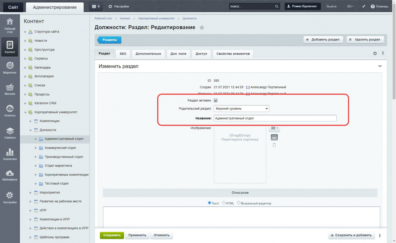
Task: Select image from media library icon
Action: (x=274, y=137)
